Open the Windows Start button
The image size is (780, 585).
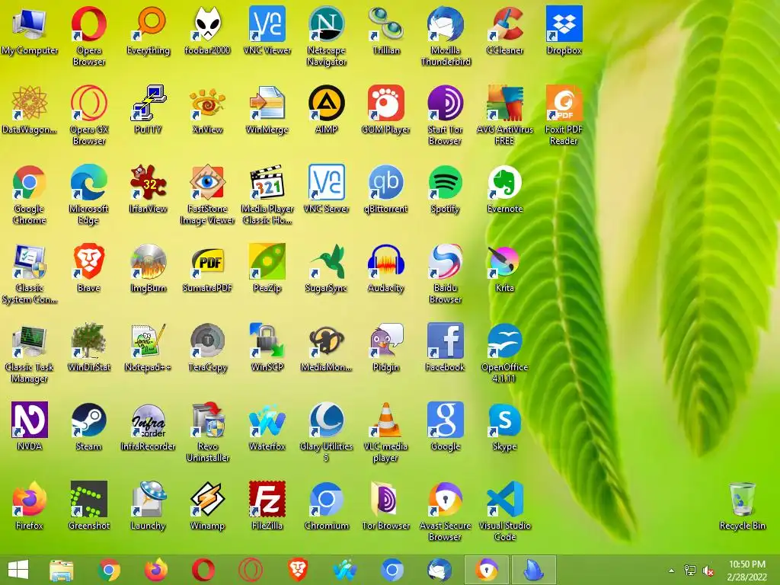click(18, 570)
